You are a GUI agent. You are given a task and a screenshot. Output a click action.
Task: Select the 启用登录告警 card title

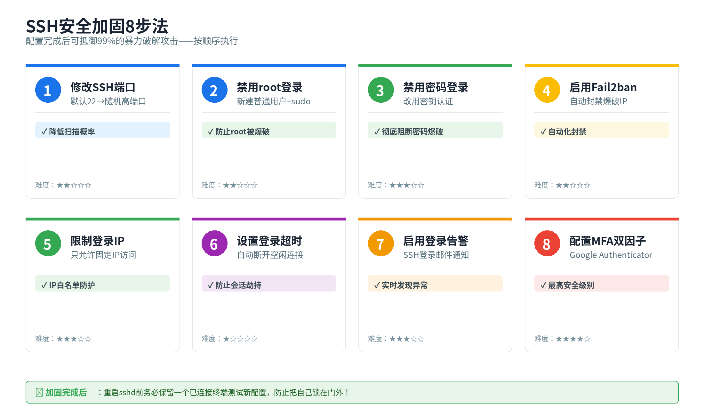[436, 241]
